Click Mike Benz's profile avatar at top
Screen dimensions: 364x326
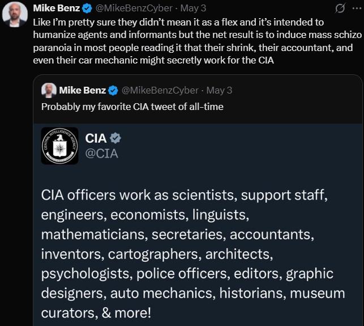point(15,14)
